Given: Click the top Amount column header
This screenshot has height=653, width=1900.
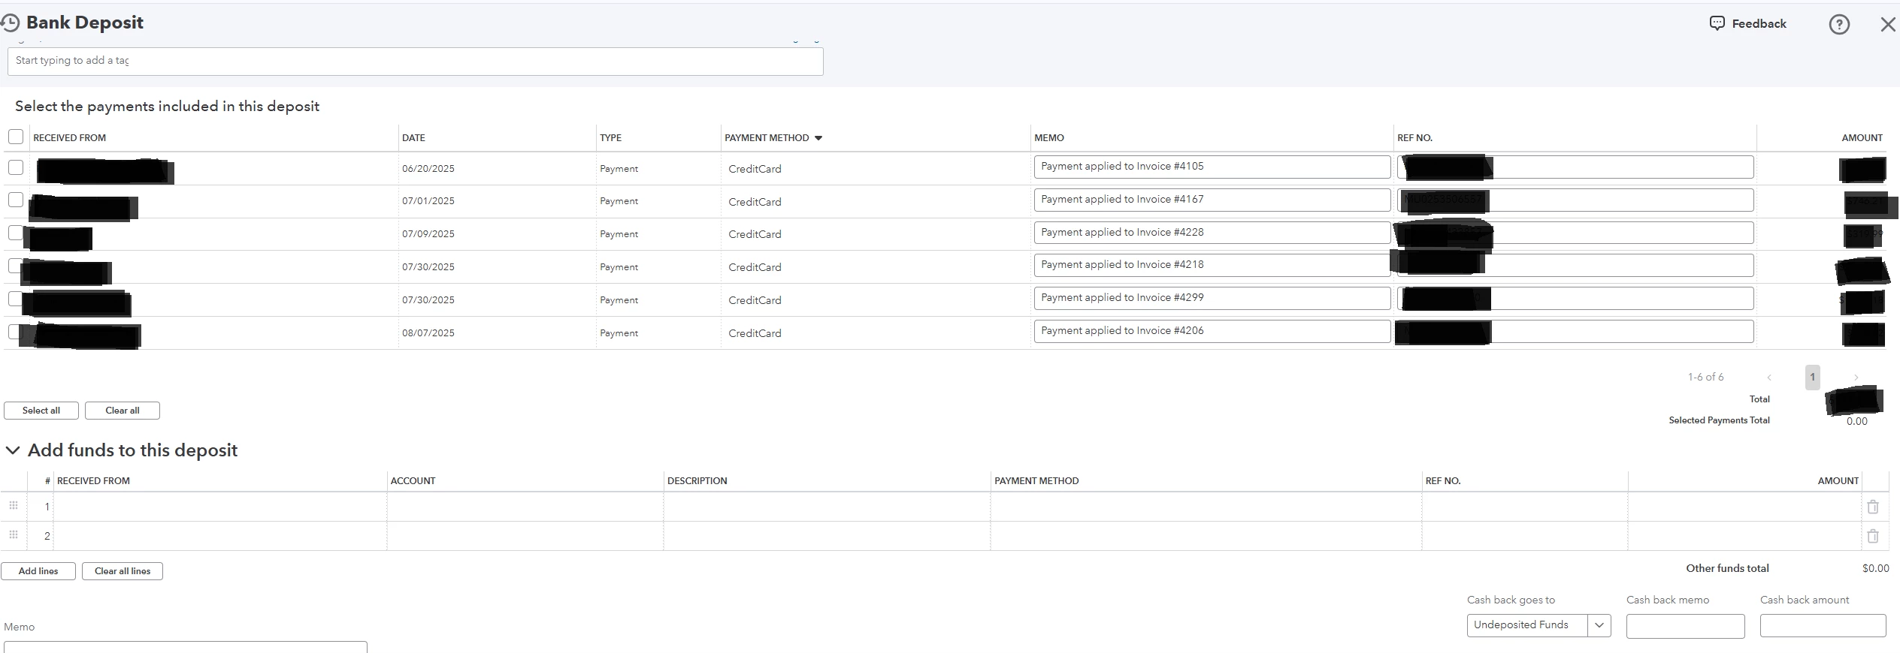Looking at the screenshot, I should 1862,138.
